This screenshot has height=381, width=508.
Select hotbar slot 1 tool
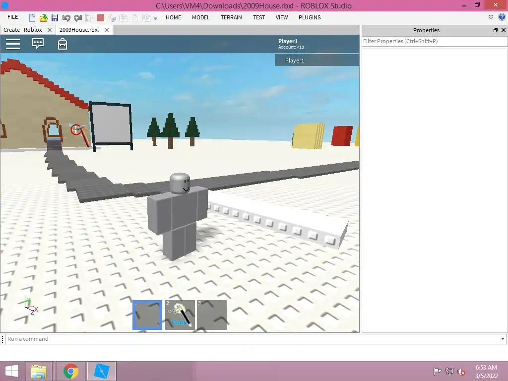point(147,315)
